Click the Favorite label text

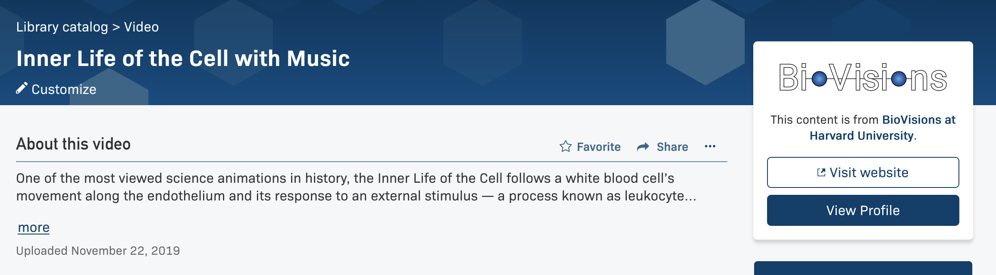pos(598,147)
